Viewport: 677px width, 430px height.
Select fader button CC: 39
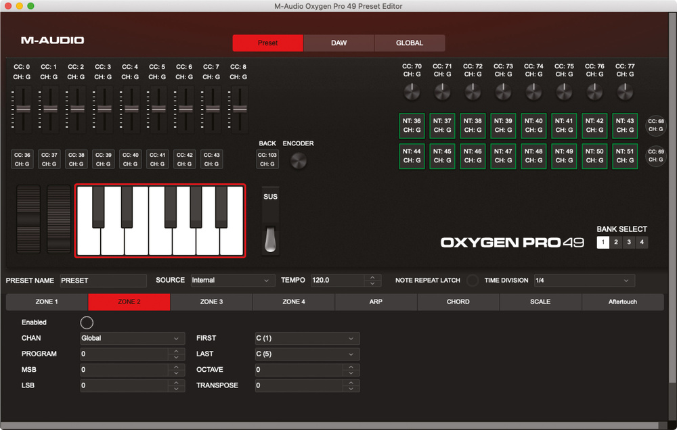click(x=103, y=159)
